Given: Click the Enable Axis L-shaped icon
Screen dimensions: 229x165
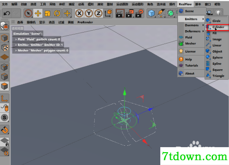Looking at the screenshot, I should [x=5, y=98].
